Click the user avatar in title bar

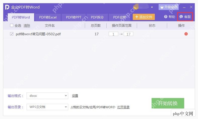[136, 7]
